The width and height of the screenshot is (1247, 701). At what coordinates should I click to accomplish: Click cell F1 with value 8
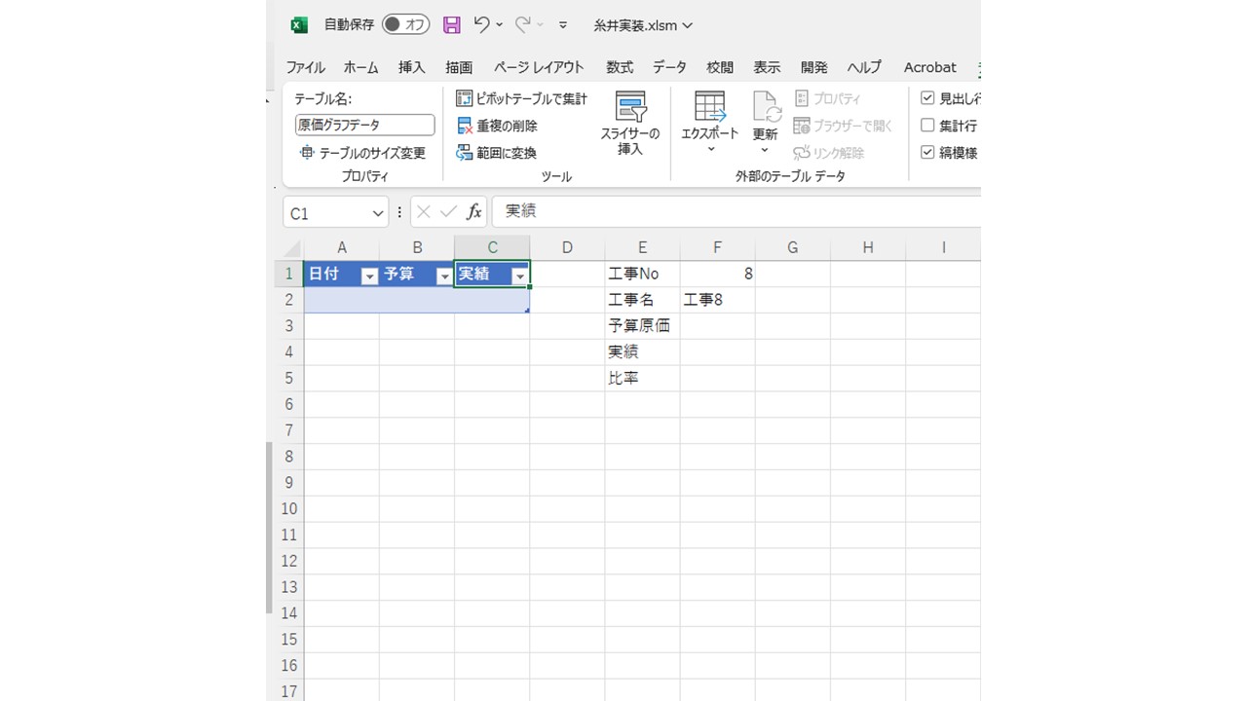click(718, 274)
